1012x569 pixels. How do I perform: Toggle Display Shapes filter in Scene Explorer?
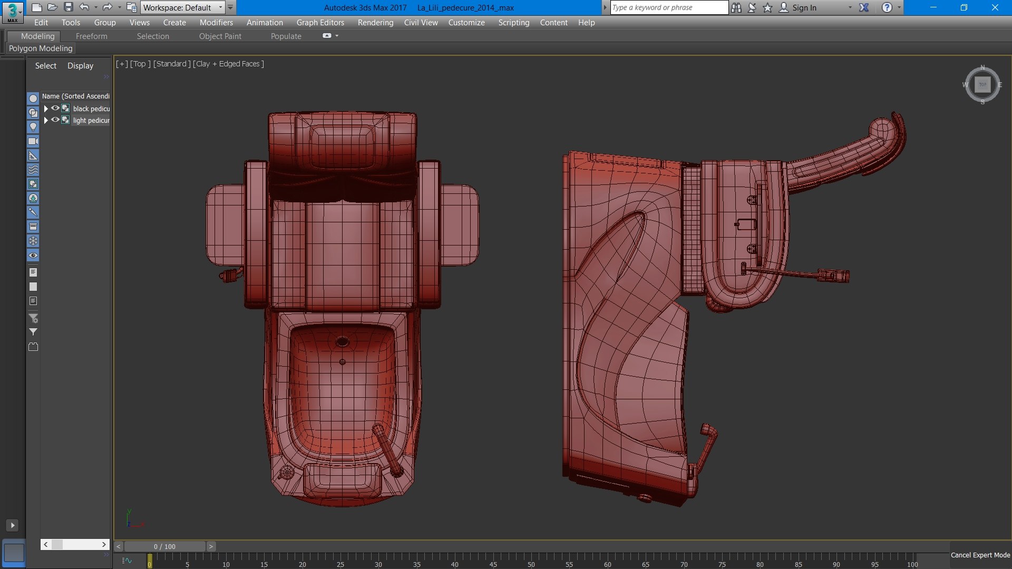[33, 113]
